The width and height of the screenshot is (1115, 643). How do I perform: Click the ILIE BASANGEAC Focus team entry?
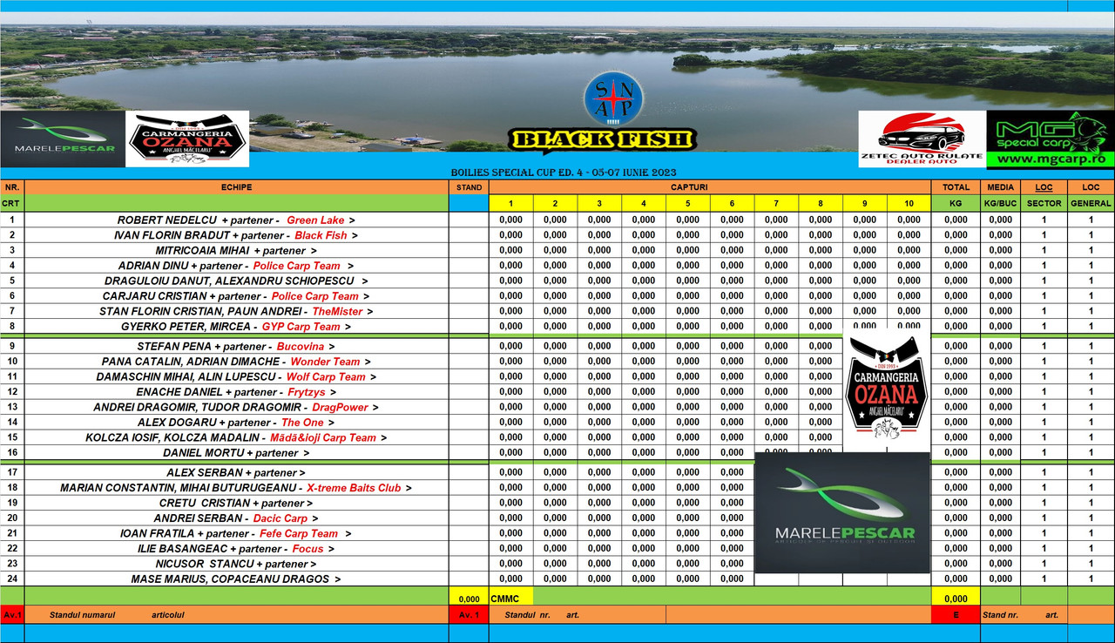236,549
